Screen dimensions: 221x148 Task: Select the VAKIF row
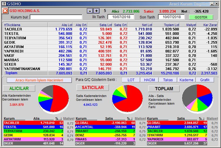[x=111, y=56]
